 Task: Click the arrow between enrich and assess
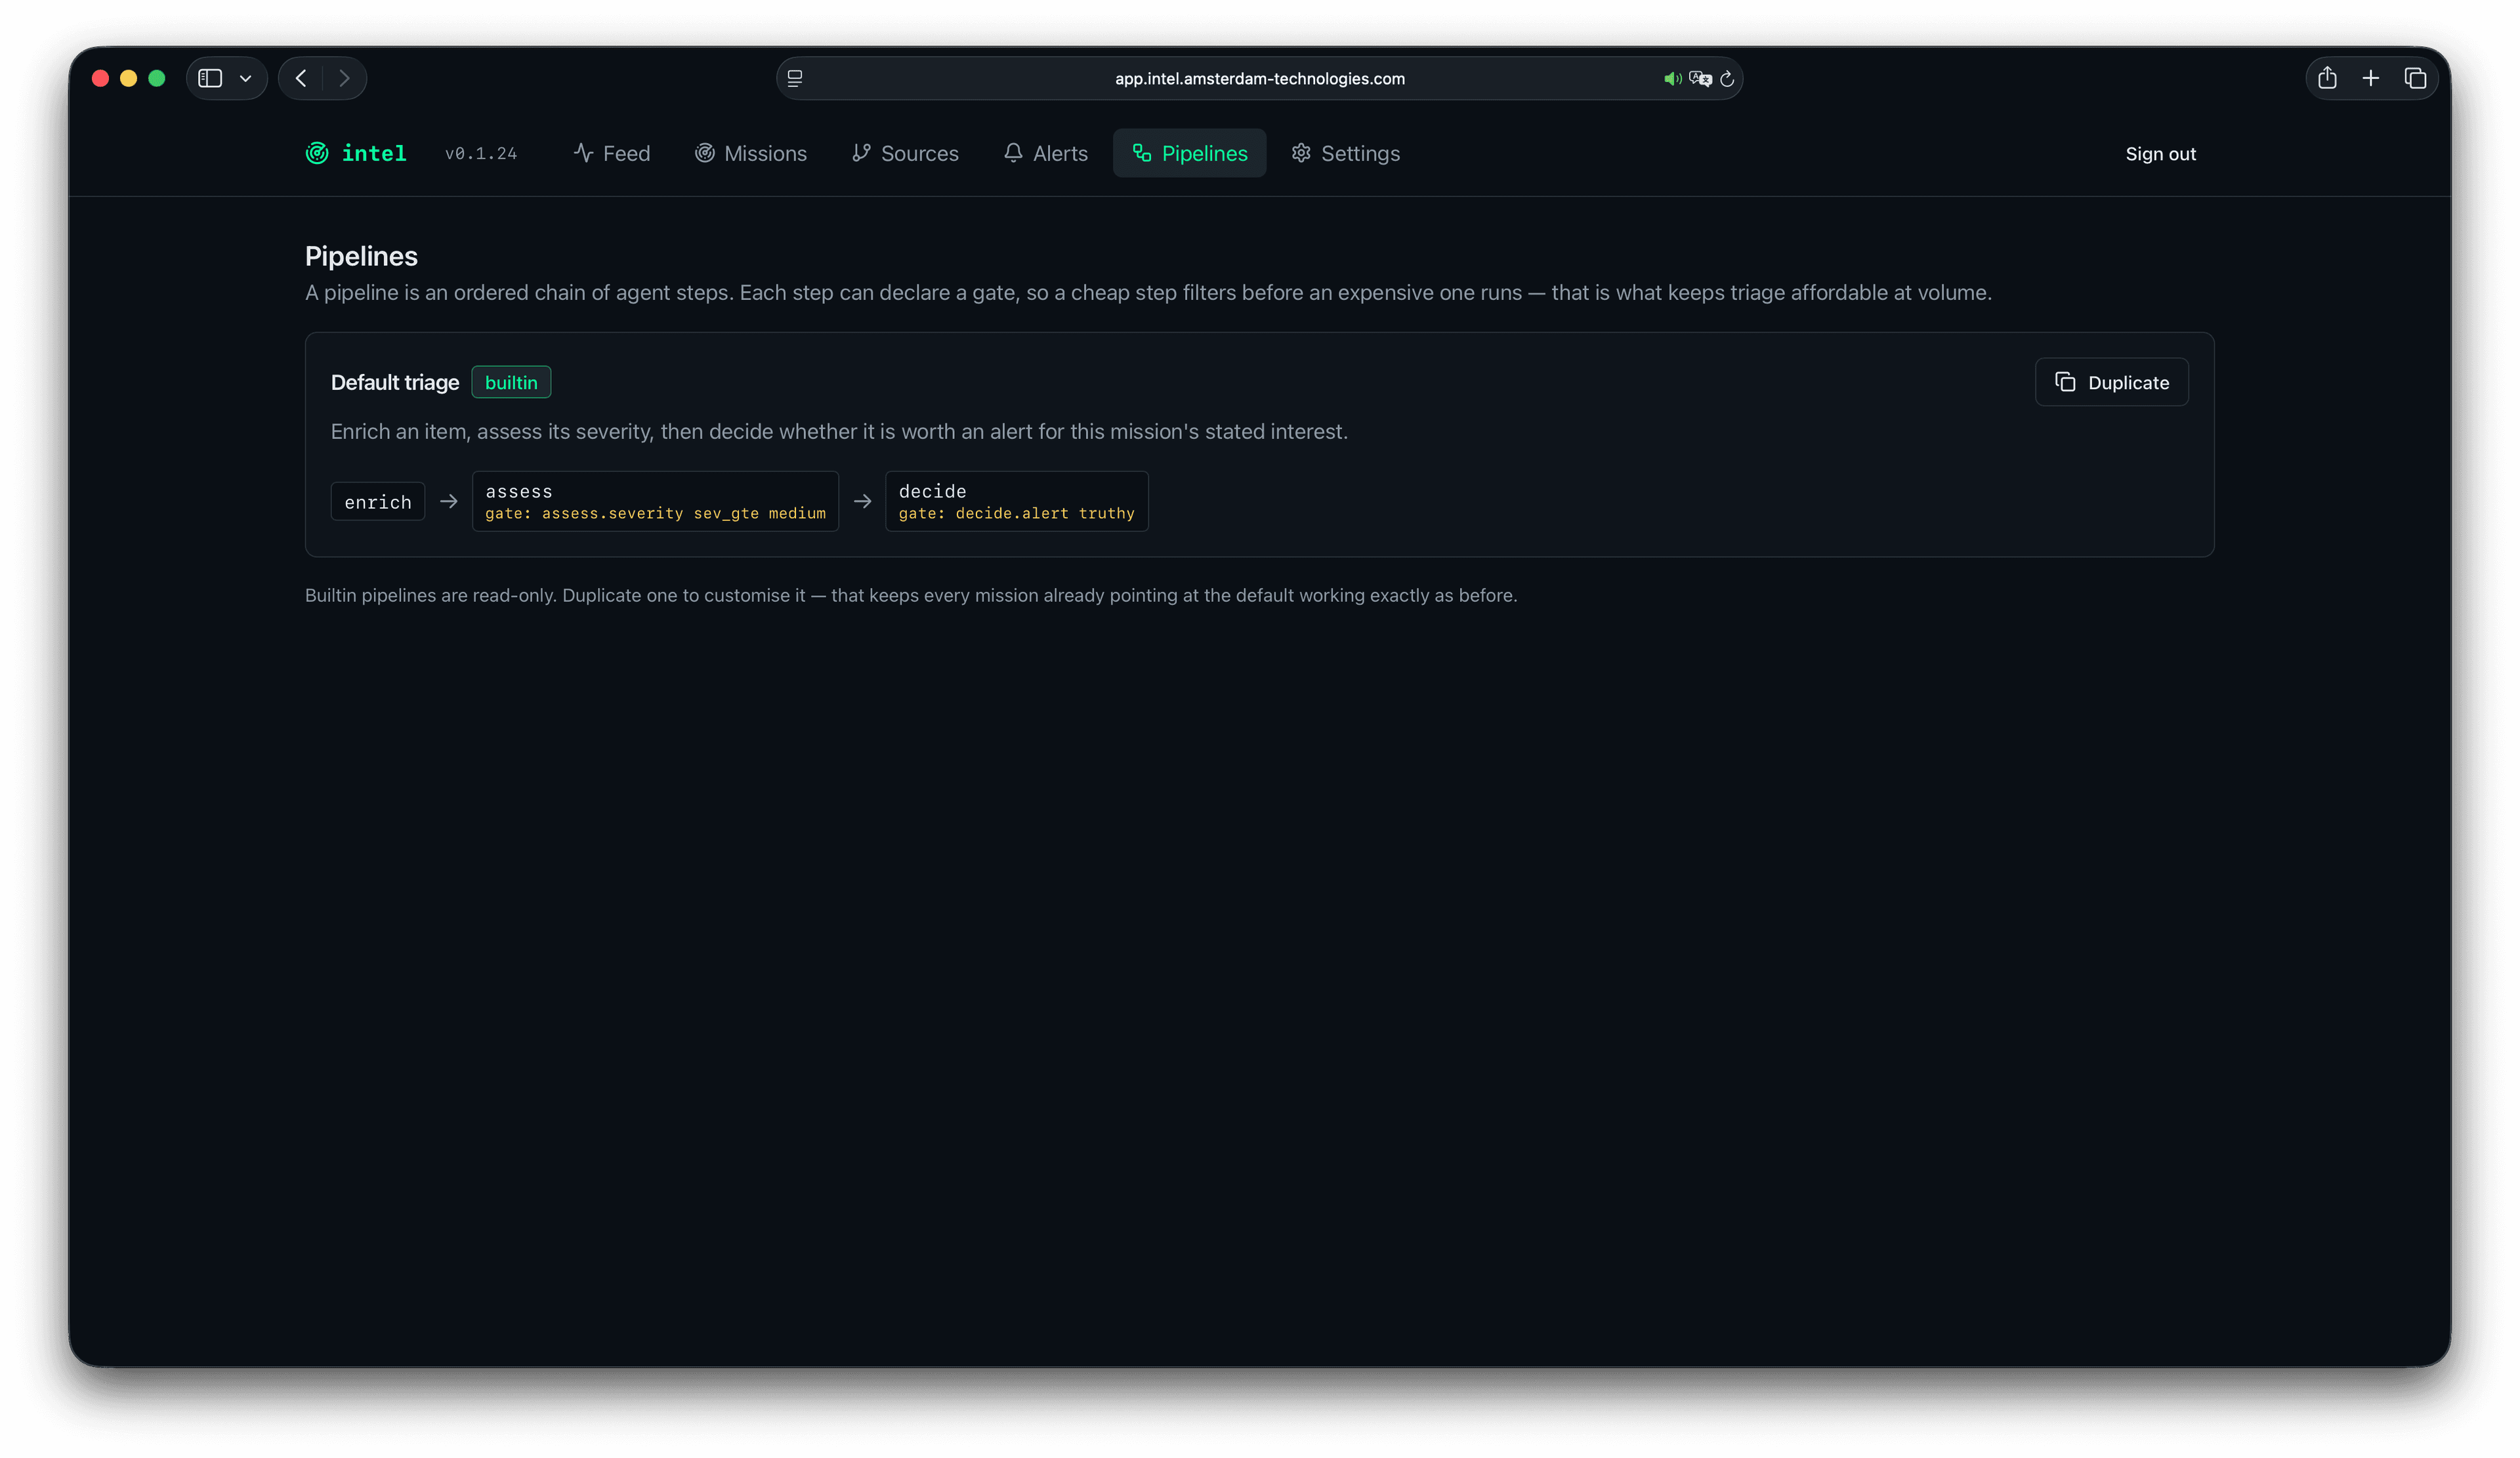[449, 502]
